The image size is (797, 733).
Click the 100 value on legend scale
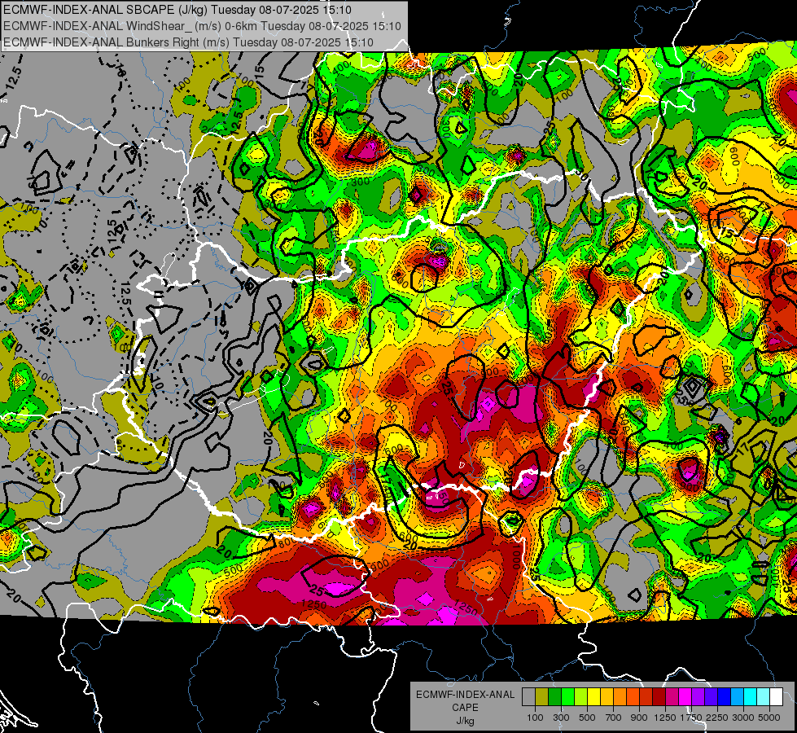point(535,718)
